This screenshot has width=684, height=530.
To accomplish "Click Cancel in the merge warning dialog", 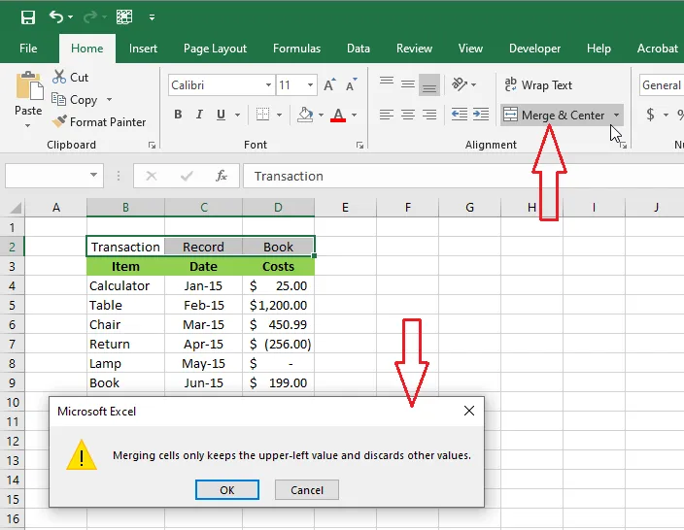I will click(x=307, y=490).
